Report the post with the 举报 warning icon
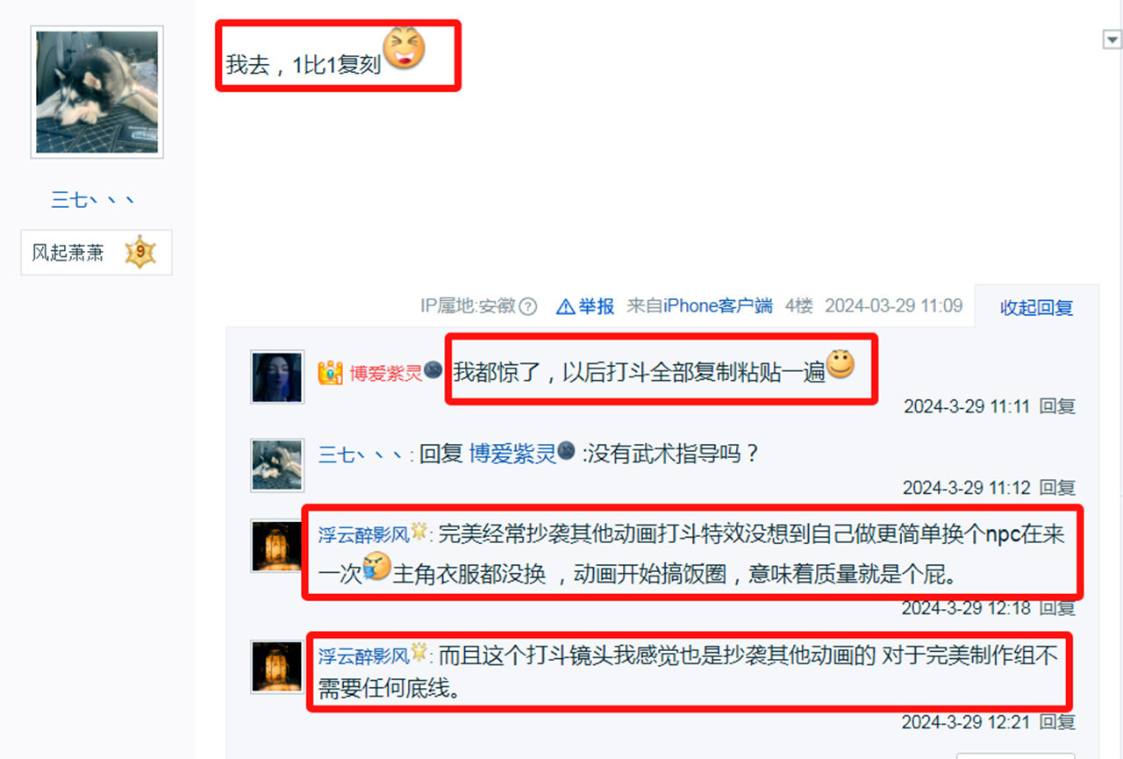The height and width of the screenshot is (759, 1123). pyautogui.click(x=586, y=306)
